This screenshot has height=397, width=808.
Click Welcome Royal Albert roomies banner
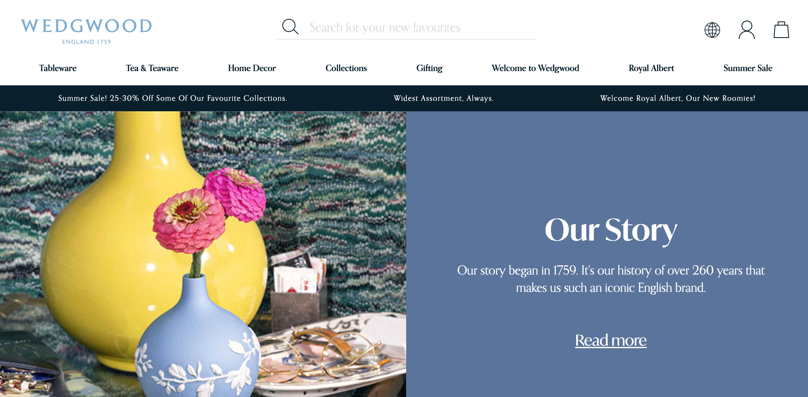[678, 98]
